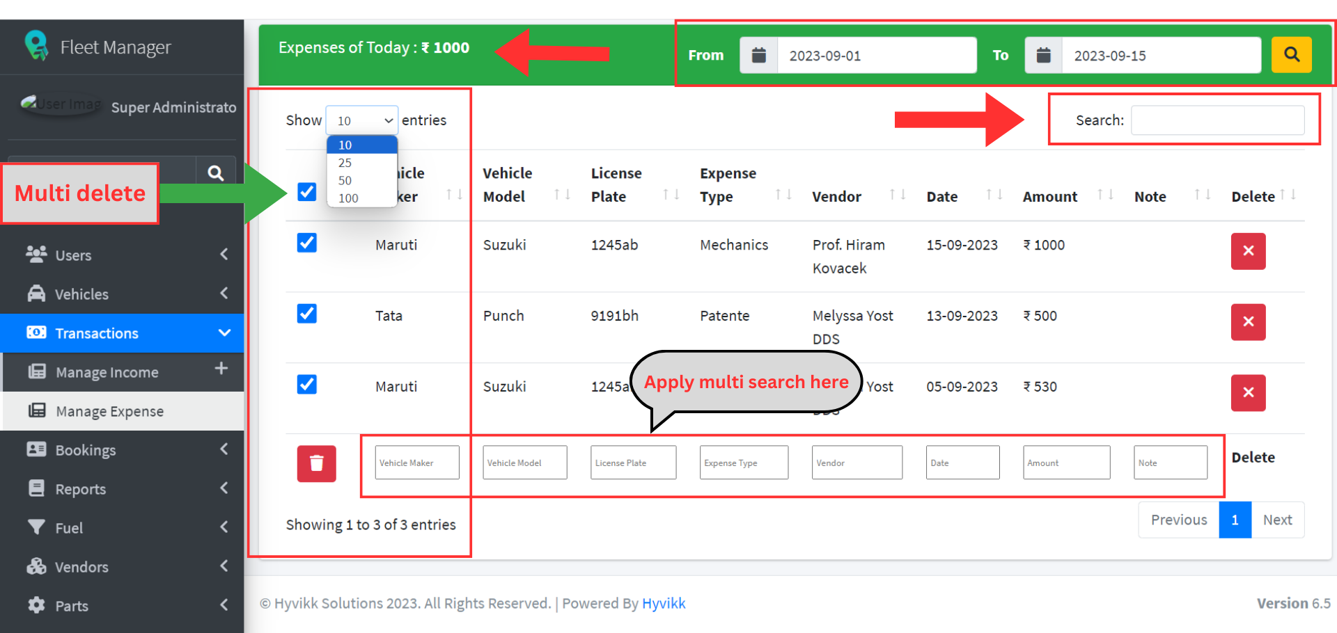Uncheck the Tata row checkbox
Image resolution: width=1337 pixels, height=633 pixels.
[307, 314]
